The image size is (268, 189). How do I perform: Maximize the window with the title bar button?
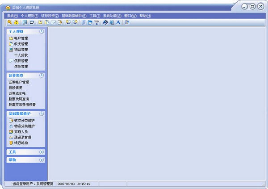tap(252, 7)
